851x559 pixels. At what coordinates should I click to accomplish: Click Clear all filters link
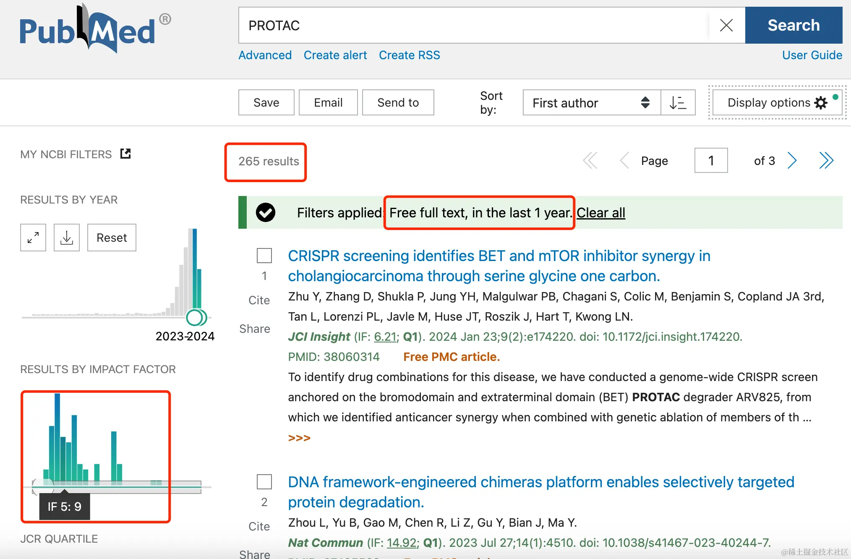tap(600, 213)
